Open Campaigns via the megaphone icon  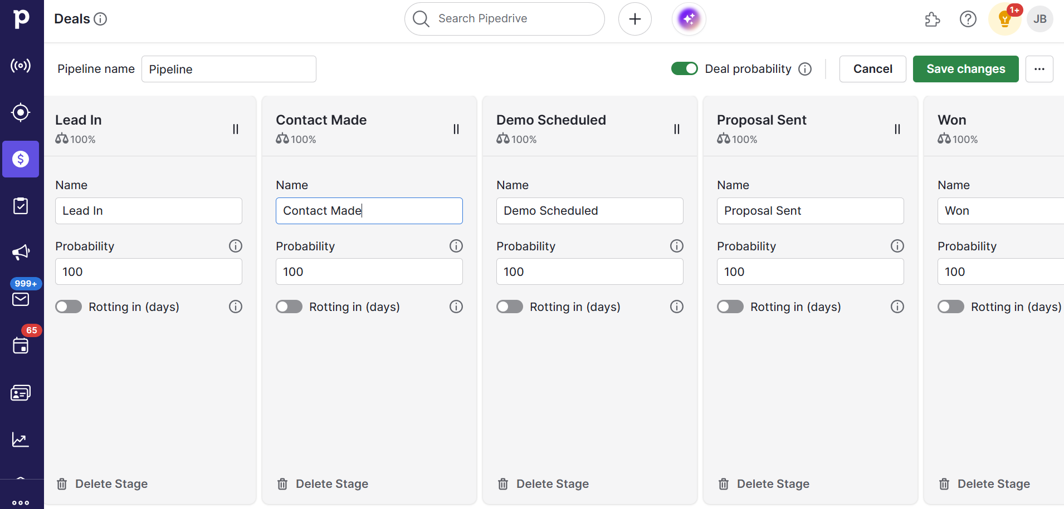coord(21,252)
